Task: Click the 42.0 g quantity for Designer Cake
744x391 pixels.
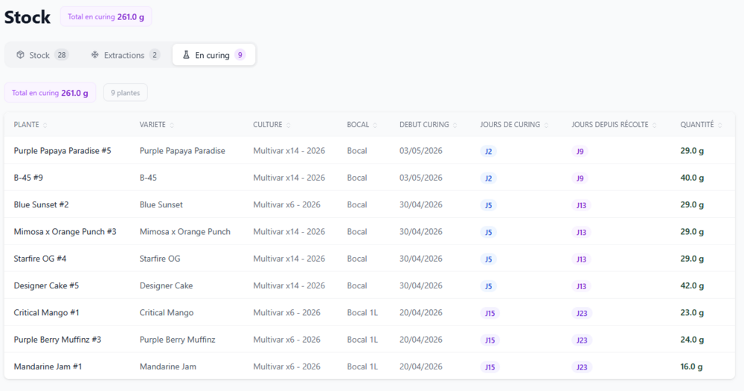Action: click(692, 285)
